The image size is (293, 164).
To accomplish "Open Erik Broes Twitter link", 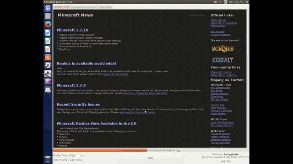I will pos(217,91).
